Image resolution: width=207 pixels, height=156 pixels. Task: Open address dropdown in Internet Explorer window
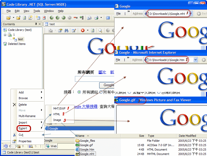pos(196,60)
